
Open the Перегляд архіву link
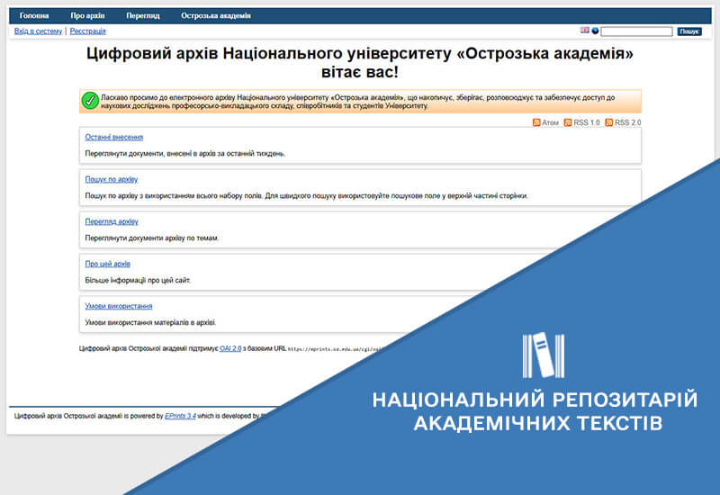coord(112,221)
